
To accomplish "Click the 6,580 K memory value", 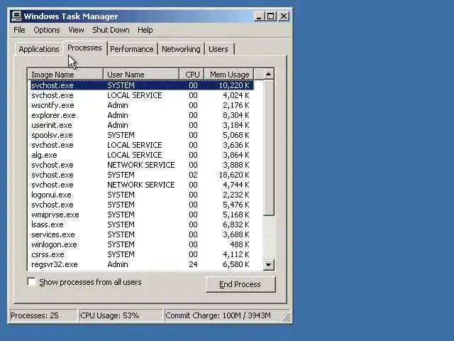I will pyautogui.click(x=236, y=264).
